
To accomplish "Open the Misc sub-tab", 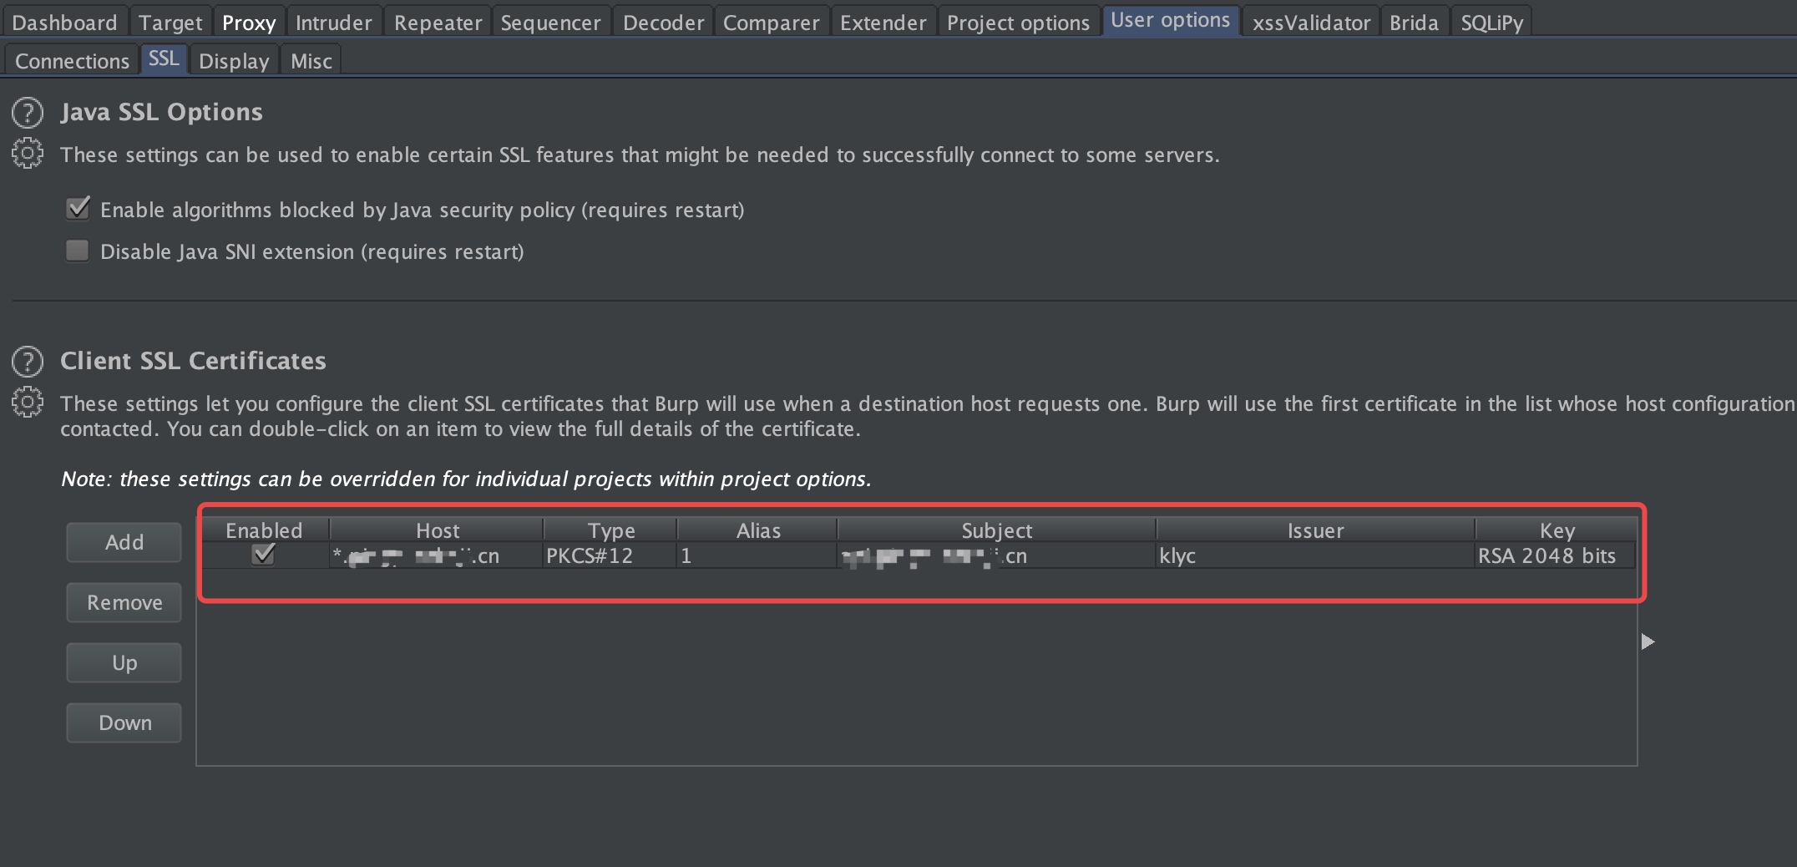I will click(x=311, y=61).
